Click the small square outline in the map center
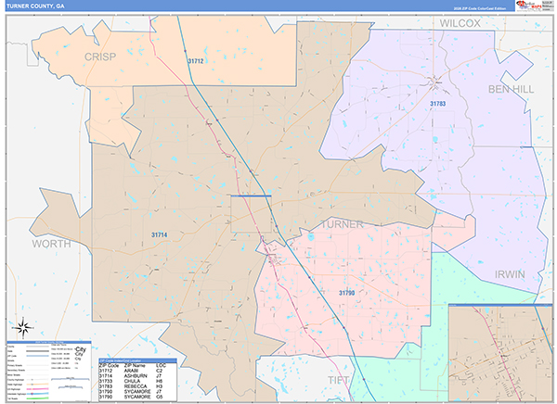The height and width of the screenshot is (404, 557). click(x=251, y=214)
